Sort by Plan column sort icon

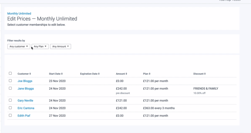[150, 74]
